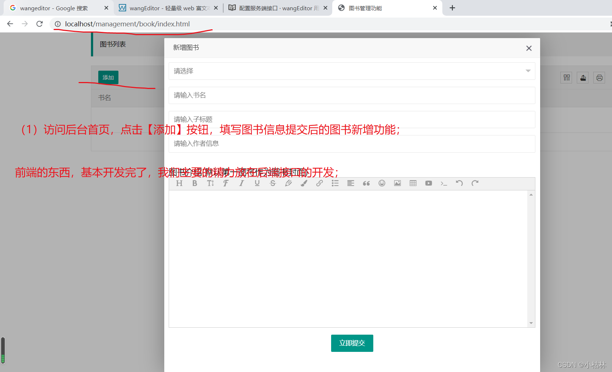Toggle blockquote formatting in the editor
This screenshot has width=612, height=372.
coord(366,183)
